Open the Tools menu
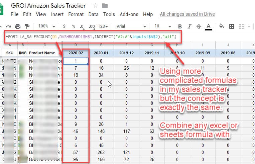The image size is (255, 164). click(x=109, y=14)
